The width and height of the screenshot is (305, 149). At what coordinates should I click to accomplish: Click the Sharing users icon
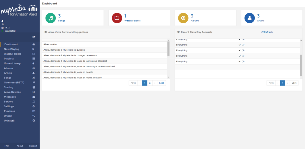point(34,87)
